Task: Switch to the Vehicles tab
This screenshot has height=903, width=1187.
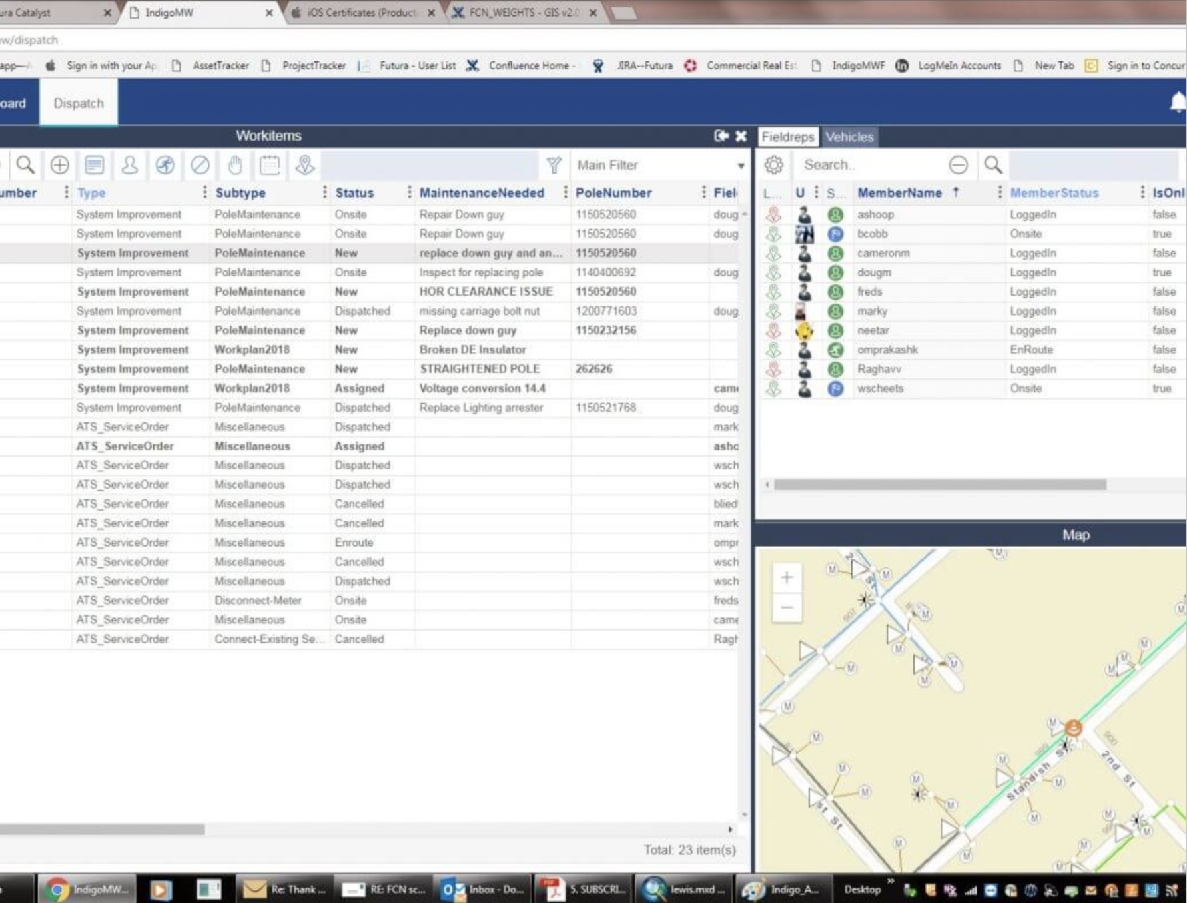Action: 849,137
